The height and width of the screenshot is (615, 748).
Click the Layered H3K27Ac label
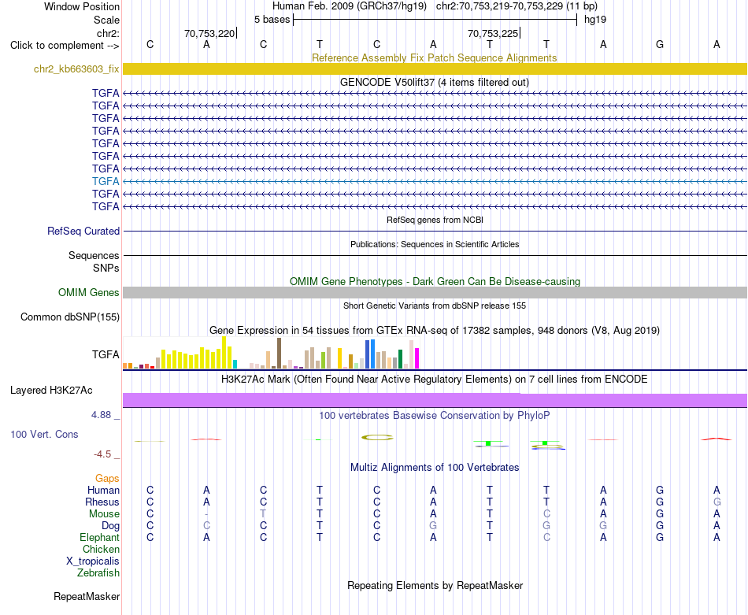point(51,391)
